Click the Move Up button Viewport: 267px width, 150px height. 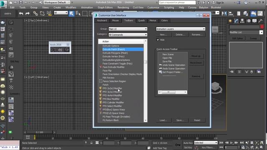(196, 56)
